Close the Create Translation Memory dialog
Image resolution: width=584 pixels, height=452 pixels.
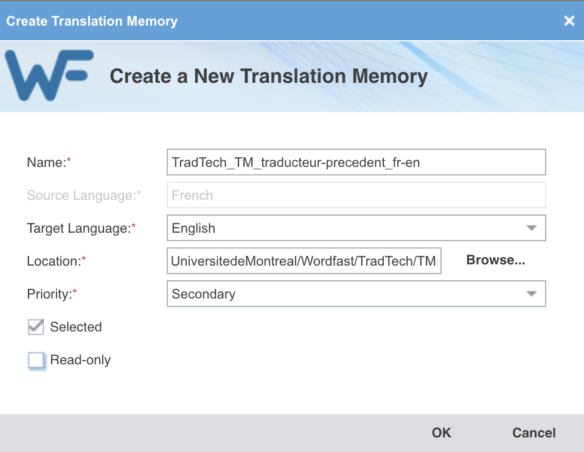569,21
